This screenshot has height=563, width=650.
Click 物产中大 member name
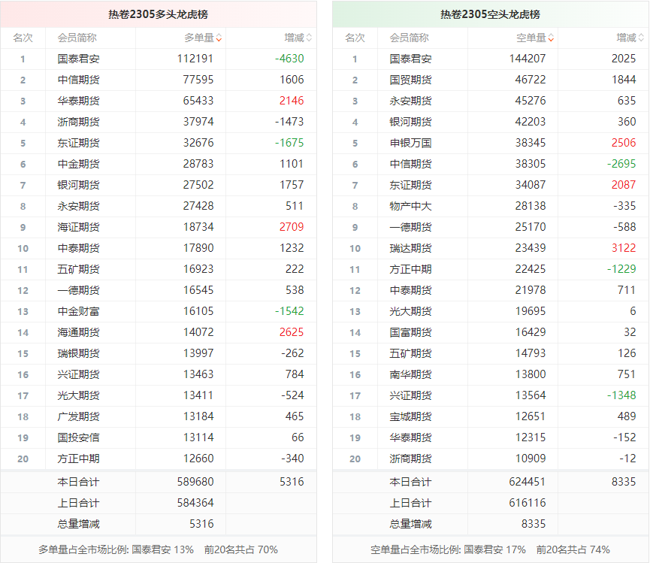[x=410, y=206]
